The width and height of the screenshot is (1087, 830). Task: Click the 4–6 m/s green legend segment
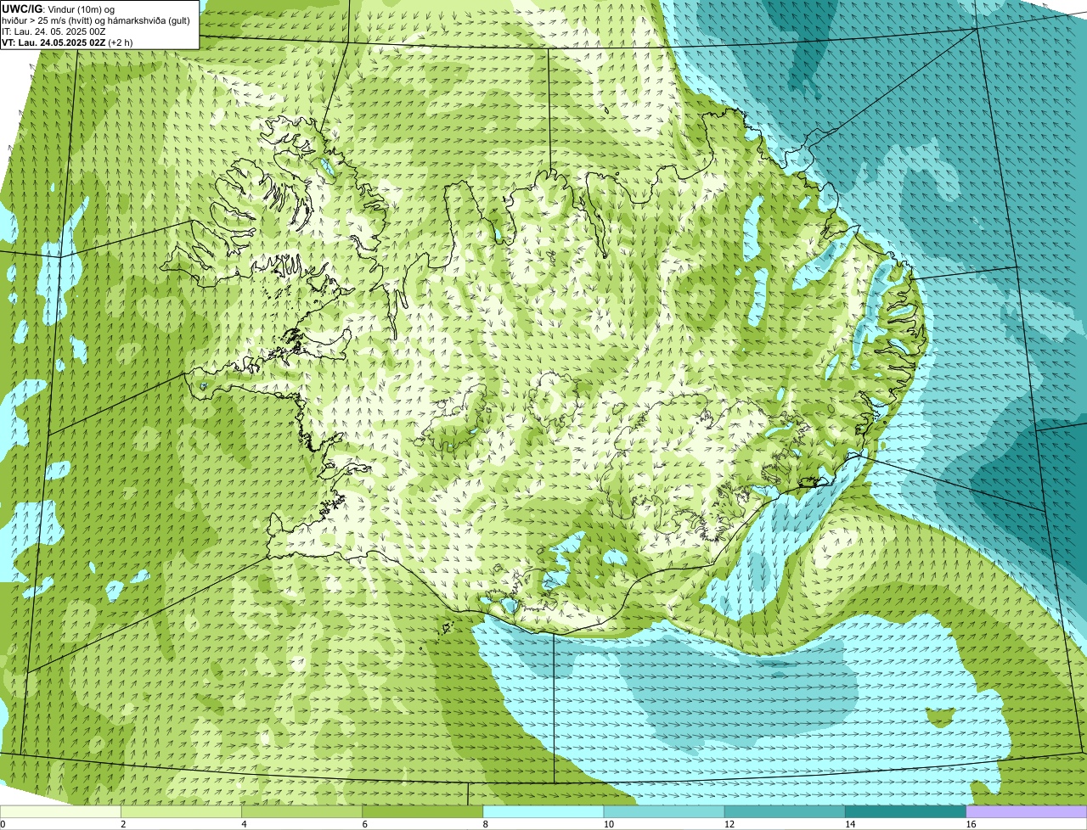[x=302, y=811]
